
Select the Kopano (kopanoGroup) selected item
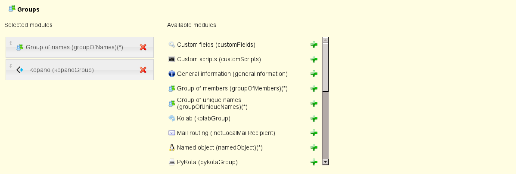point(62,70)
